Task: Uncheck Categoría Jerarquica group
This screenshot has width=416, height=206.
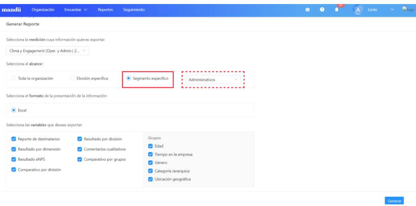Action: coord(150,171)
